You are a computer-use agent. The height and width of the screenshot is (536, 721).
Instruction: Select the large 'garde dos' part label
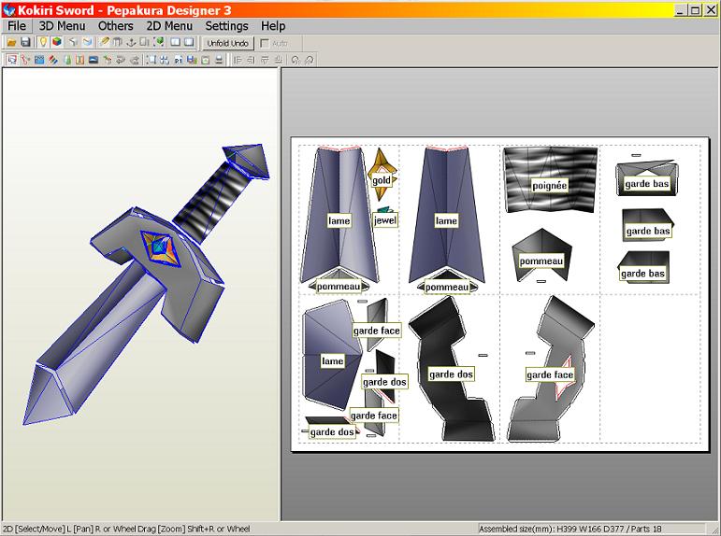pyautogui.click(x=451, y=374)
